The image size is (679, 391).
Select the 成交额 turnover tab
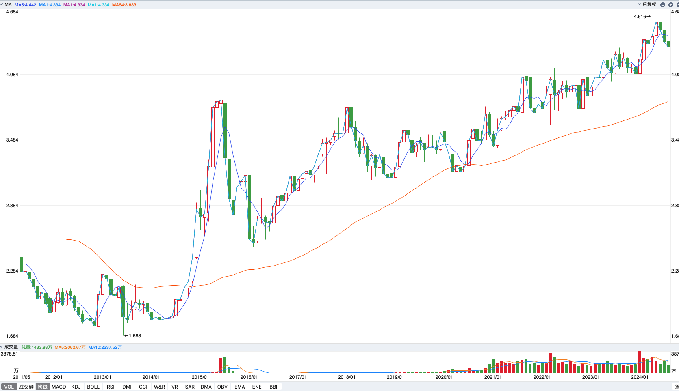26,387
